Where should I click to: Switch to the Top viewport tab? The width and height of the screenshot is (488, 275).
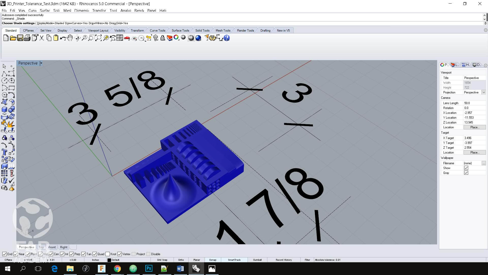(x=41, y=247)
